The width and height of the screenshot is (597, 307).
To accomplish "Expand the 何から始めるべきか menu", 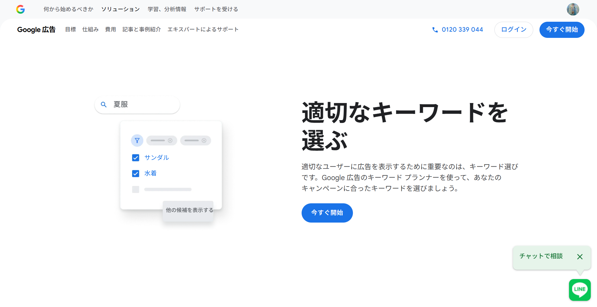I will click(x=68, y=9).
